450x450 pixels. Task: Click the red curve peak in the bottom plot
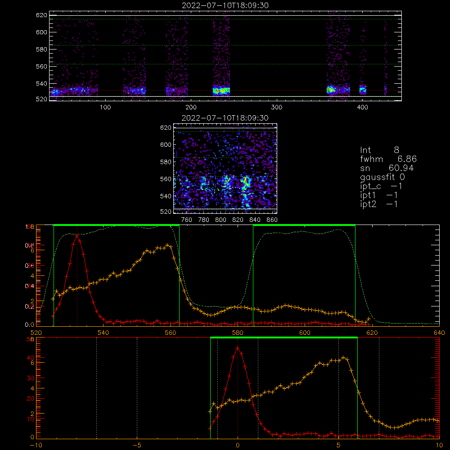tap(238, 348)
